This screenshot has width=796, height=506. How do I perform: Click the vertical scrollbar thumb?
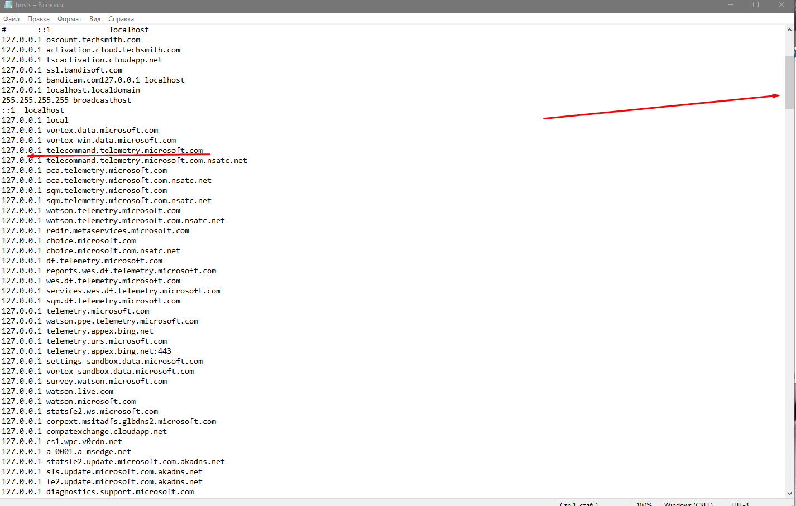point(789,82)
